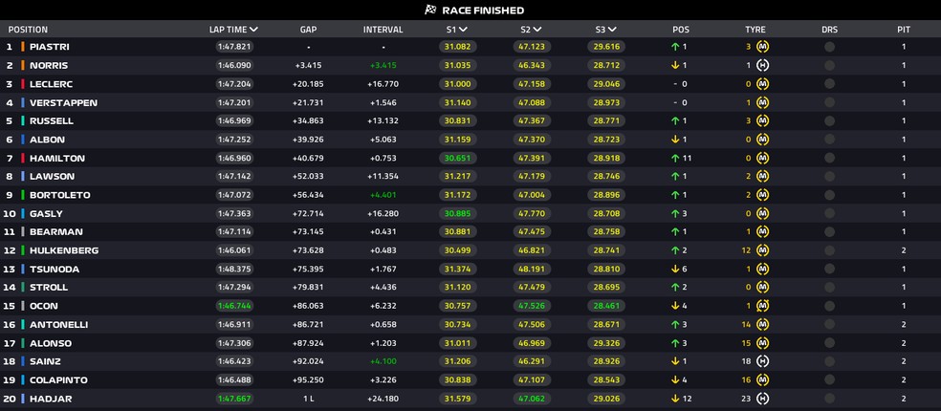This screenshot has width=941, height=411.
Task: Click the DRS indicator for Gasly
Action: [829, 213]
